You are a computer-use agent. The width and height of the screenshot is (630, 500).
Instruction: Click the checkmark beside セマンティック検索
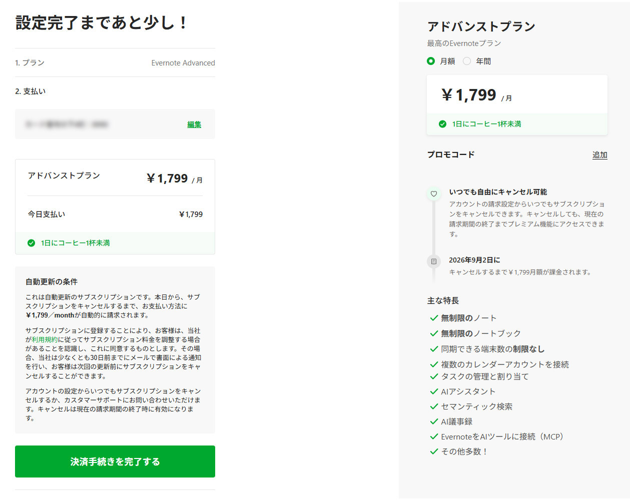click(434, 406)
